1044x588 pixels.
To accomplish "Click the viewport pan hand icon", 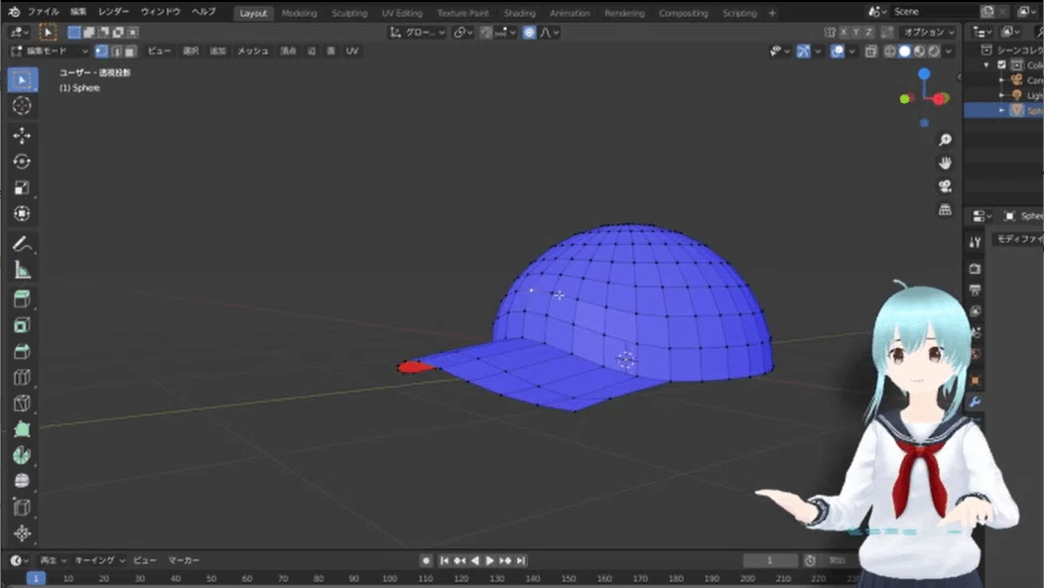I will coord(945,163).
